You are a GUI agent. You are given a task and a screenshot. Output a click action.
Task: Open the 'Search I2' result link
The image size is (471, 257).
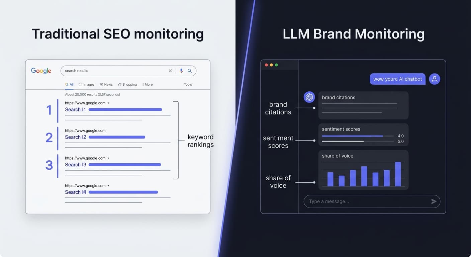tap(76, 137)
